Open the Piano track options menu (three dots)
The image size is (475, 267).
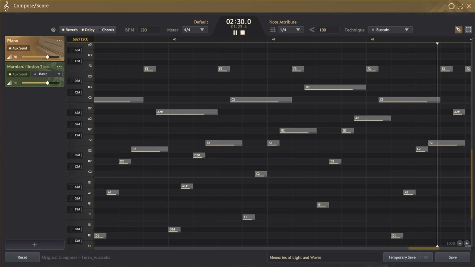(x=59, y=41)
